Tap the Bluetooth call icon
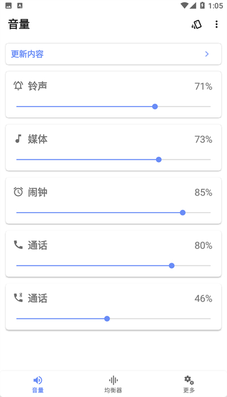This screenshot has height=397, width=227. 18,298
